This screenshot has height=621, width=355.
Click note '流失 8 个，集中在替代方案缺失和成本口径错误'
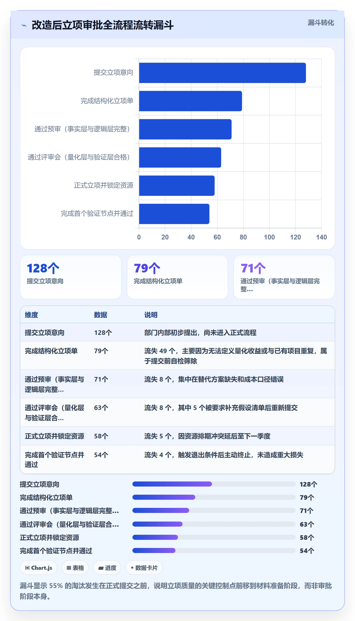214,379
